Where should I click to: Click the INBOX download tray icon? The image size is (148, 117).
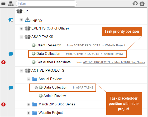(x=27, y=20)
